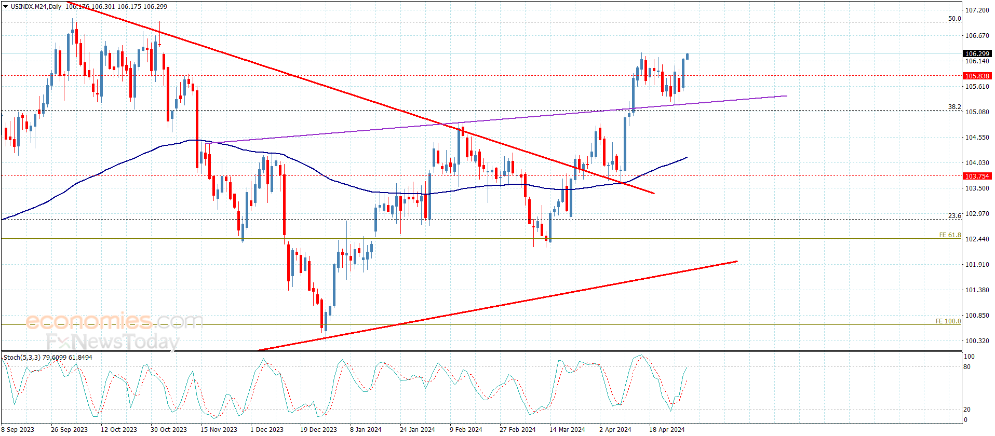Click the 1 Dec 2023 date label

coord(267,429)
